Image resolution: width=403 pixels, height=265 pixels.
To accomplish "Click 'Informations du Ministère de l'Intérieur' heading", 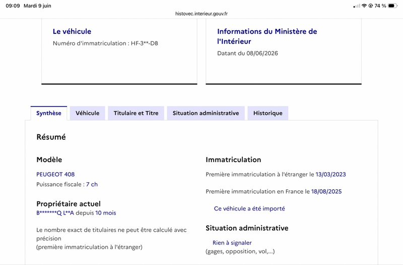I will pos(267,36).
